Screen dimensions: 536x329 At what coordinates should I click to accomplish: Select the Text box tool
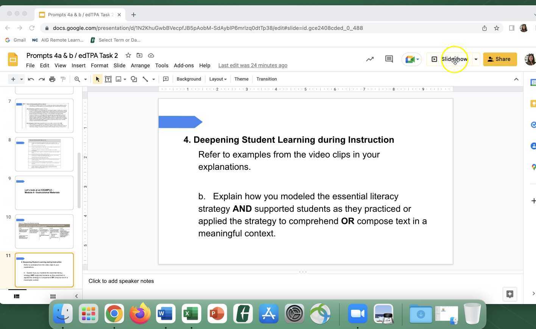[108, 79]
